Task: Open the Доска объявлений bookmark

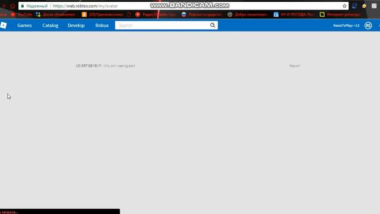Action: 55,14
